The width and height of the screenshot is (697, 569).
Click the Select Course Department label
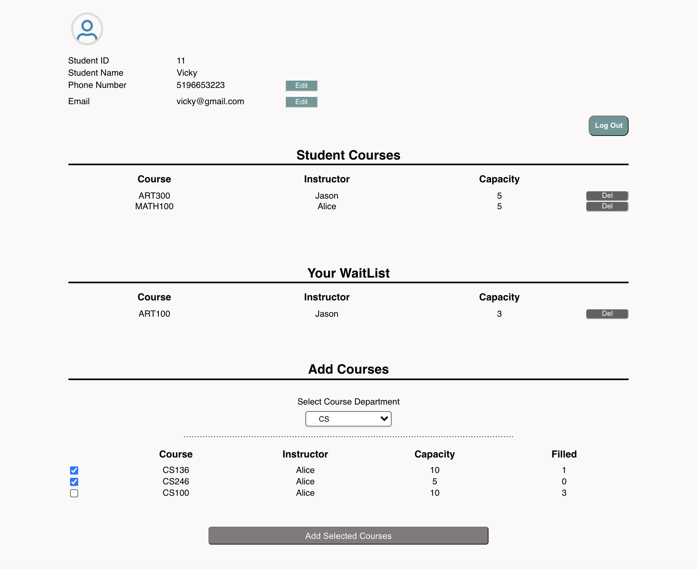(x=348, y=402)
